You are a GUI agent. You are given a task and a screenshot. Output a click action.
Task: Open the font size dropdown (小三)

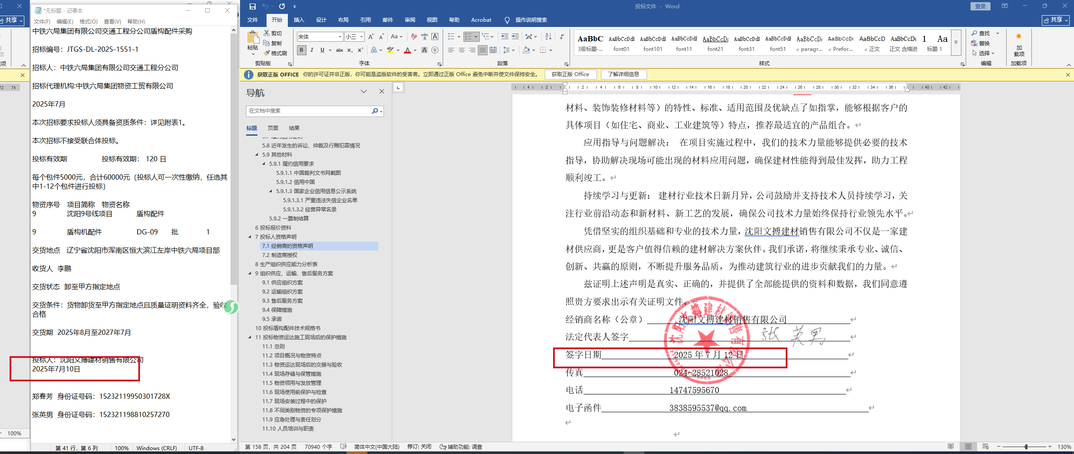tap(361, 37)
